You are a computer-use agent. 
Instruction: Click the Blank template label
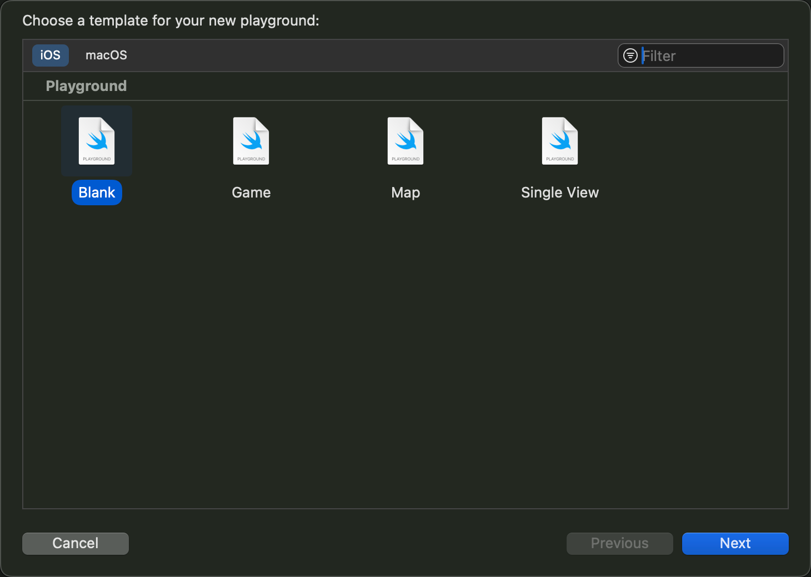[97, 193]
